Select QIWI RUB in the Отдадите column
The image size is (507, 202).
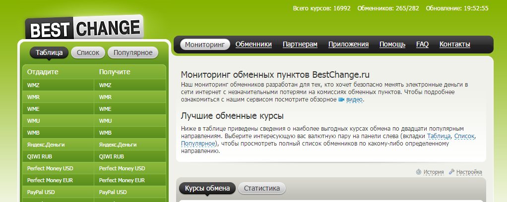click(58, 156)
